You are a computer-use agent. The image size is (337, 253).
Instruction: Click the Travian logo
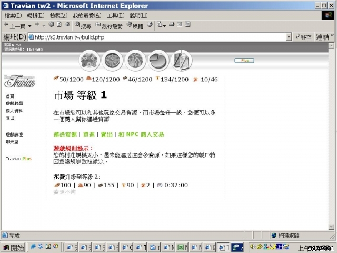19,81
